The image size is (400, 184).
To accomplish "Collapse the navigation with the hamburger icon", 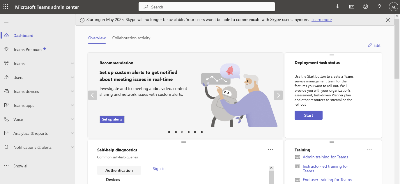I will click(x=6, y=21).
